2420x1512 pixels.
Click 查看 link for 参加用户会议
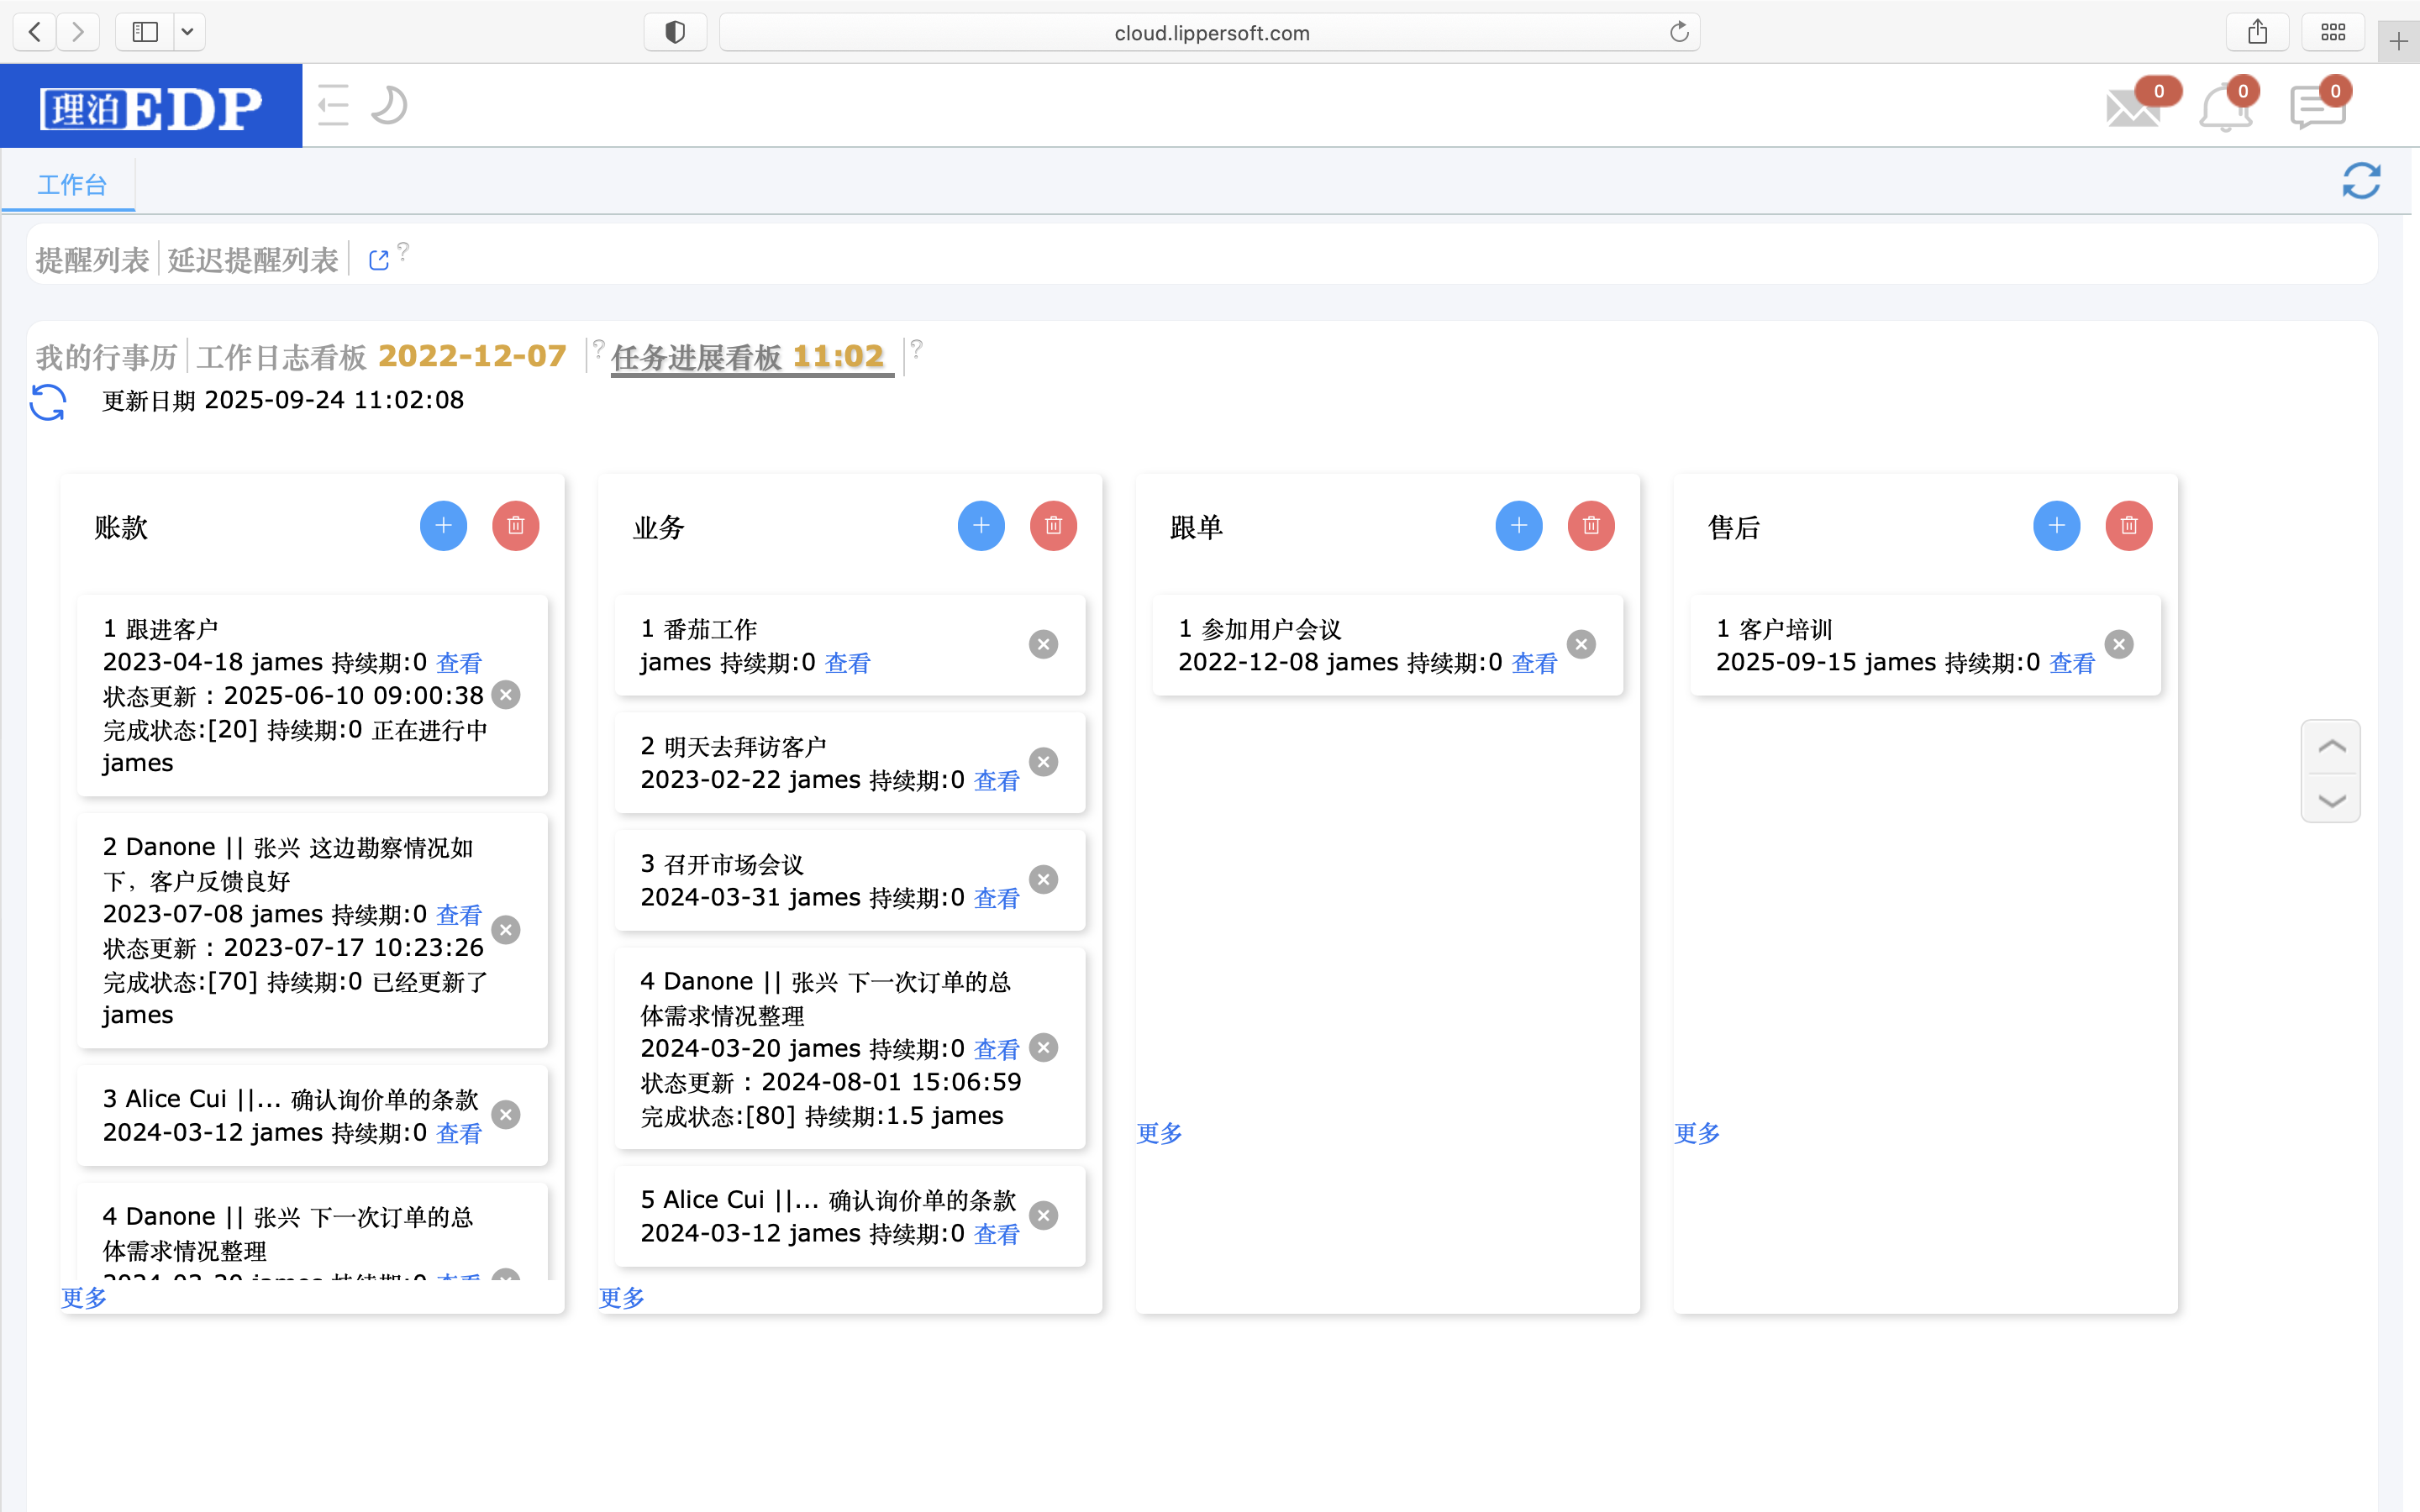(x=1534, y=663)
